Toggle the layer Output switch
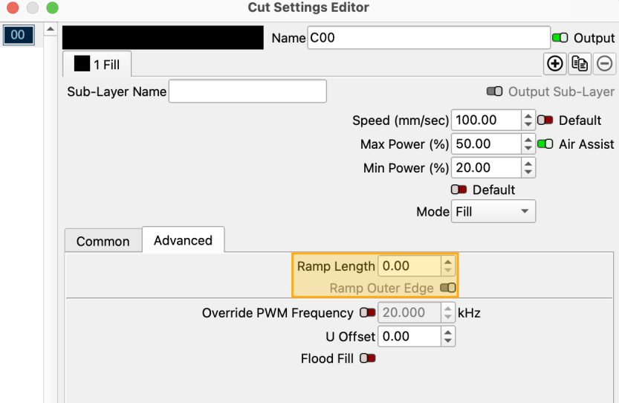The height and width of the screenshot is (403, 619). coord(560,38)
